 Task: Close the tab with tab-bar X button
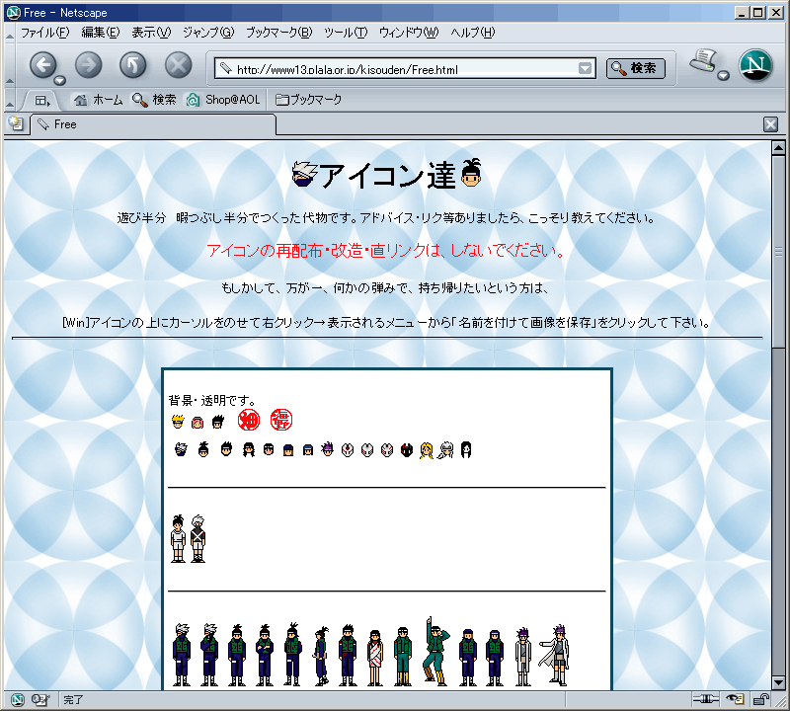770,124
